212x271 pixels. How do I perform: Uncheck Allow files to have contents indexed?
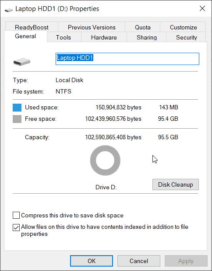pos(16,228)
